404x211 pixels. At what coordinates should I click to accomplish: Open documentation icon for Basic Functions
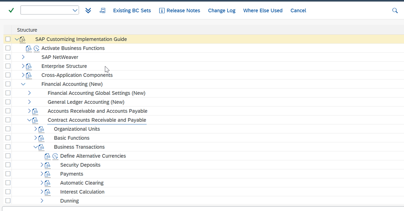pos(41,138)
